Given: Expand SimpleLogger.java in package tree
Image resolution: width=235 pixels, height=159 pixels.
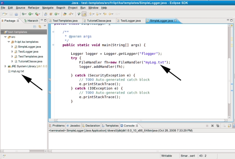Looking at the screenshot, I should 12,47.
